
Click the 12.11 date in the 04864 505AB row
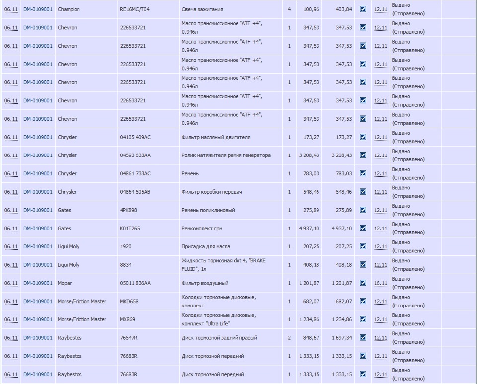tap(381, 192)
